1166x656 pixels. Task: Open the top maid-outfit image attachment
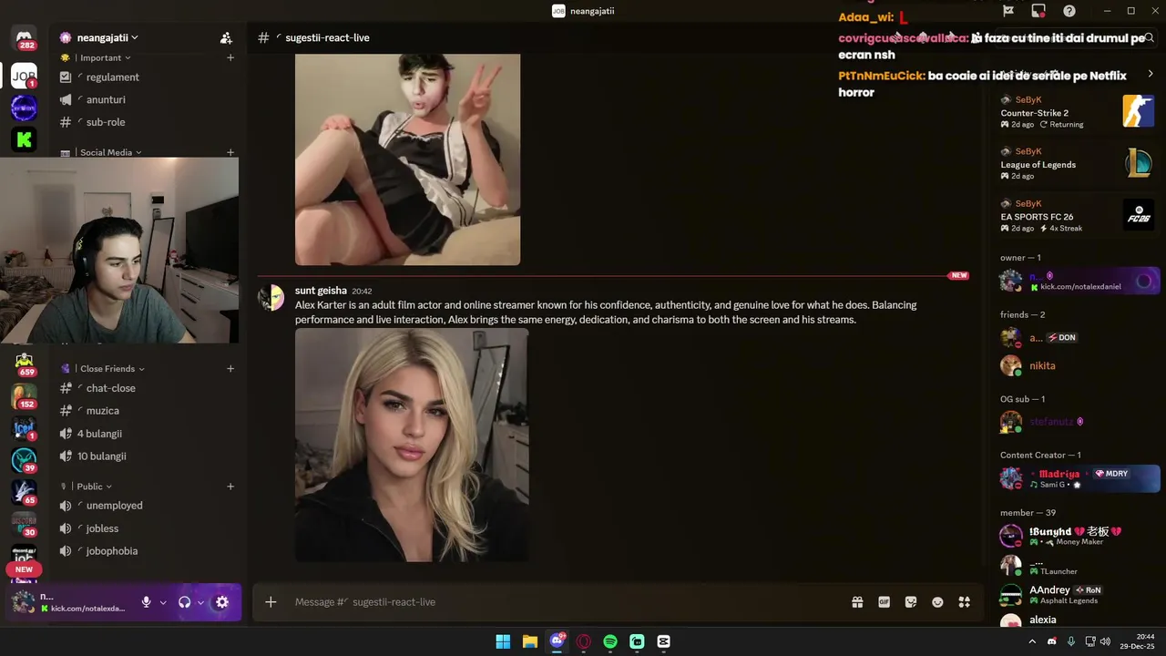click(407, 159)
